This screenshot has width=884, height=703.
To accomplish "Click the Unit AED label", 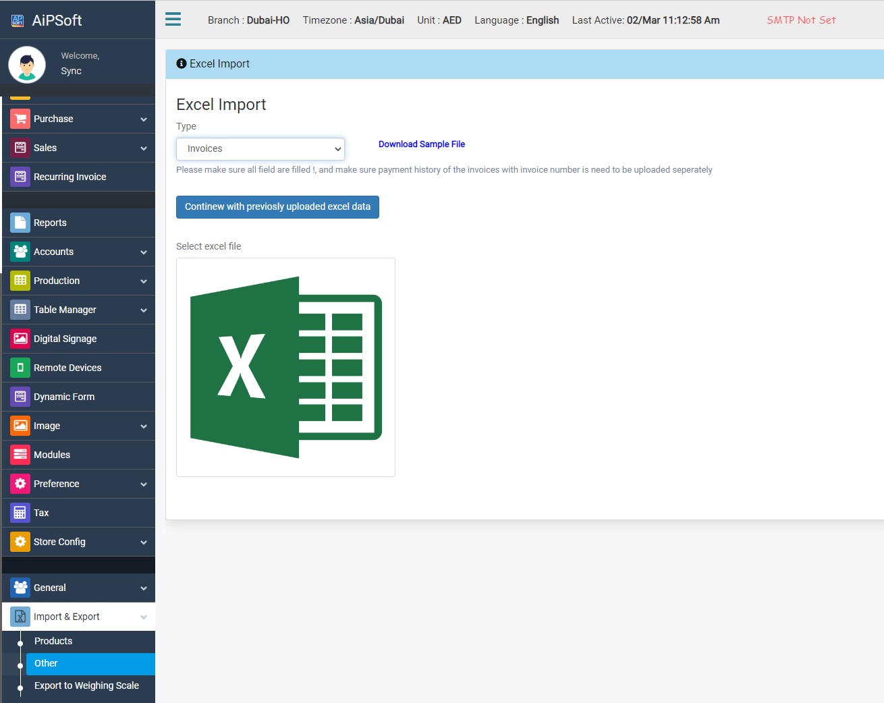I will [x=439, y=20].
